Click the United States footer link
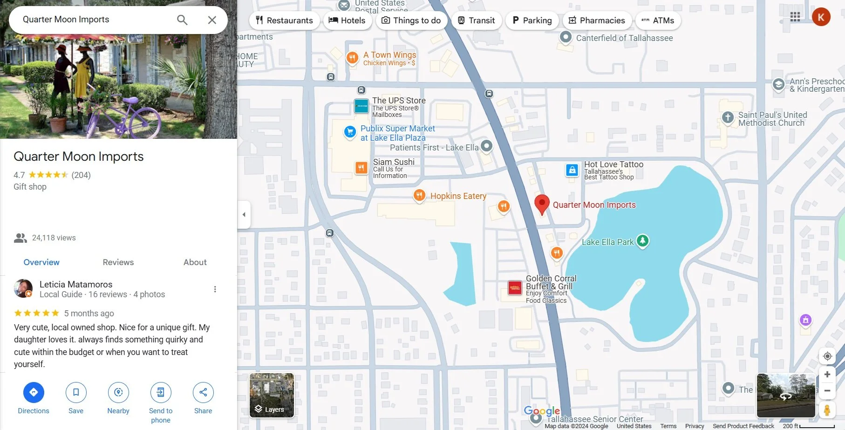845x430 pixels. [x=634, y=426]
